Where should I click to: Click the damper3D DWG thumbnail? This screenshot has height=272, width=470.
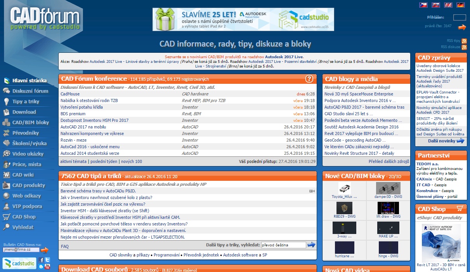click(388, 189)
